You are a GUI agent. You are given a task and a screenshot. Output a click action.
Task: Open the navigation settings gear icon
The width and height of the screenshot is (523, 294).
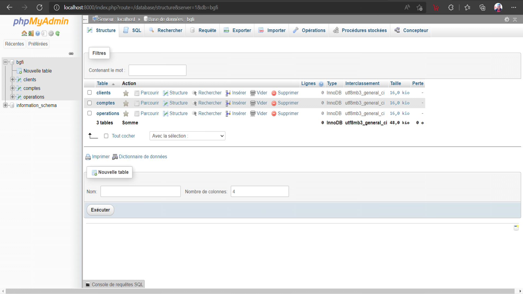[x=51, y=33]
